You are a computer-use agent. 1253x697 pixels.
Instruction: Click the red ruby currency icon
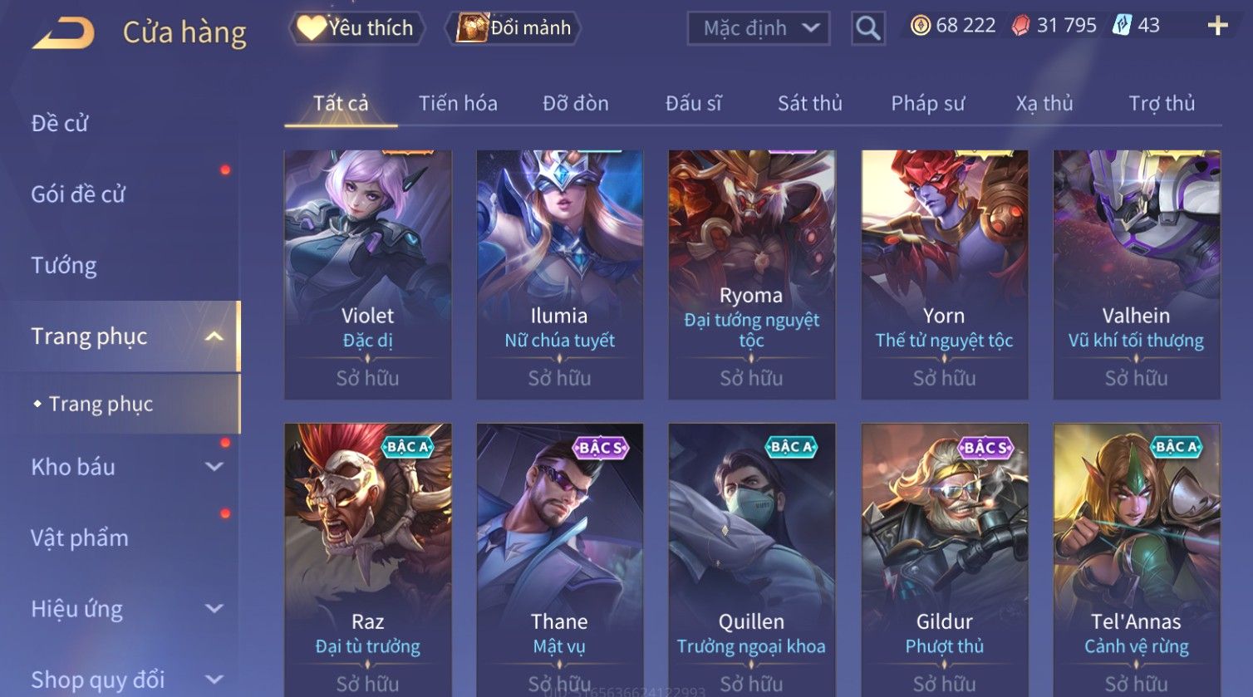1020,26
